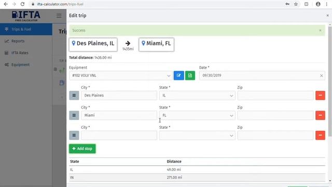Click the Zip field in Miami row
This screenshot has height=187, width=332.
point(275,115)
